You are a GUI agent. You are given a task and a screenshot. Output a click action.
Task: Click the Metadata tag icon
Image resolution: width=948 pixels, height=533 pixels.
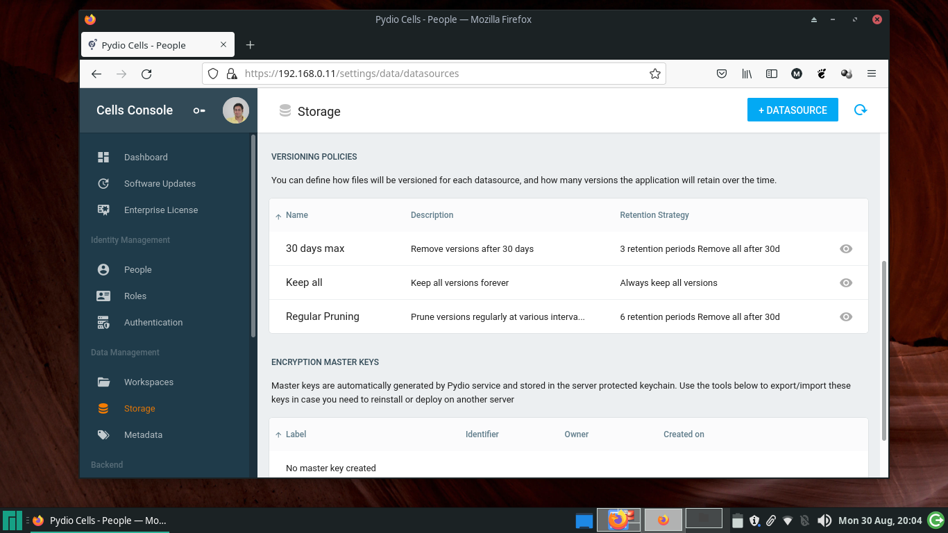[x=103, y=434]
